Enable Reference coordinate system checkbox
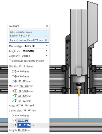 pyautogui.click(x=10, y=61)
